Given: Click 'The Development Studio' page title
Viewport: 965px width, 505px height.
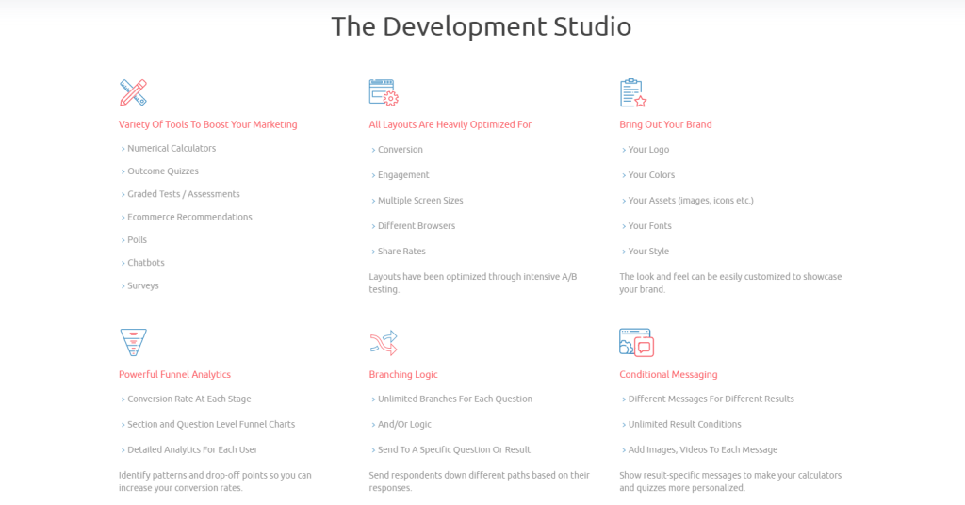Looking at the screenshot, I should [x=482, y=26].
